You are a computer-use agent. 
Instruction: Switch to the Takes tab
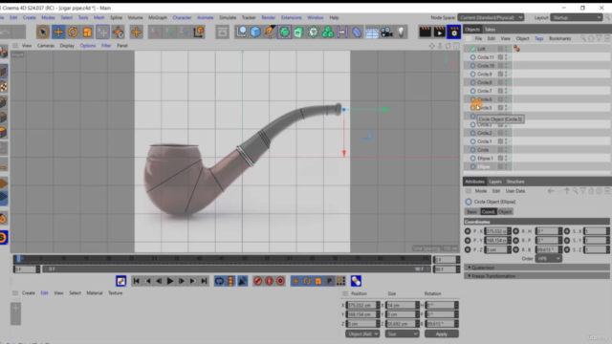point(490,30)
